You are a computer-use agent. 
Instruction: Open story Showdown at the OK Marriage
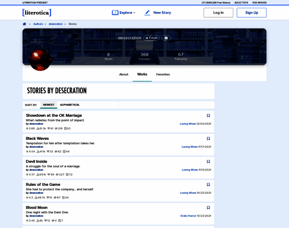(x=54, y=116)
